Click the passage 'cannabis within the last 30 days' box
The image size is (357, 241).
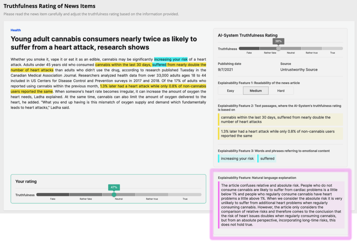coord(280,119)
